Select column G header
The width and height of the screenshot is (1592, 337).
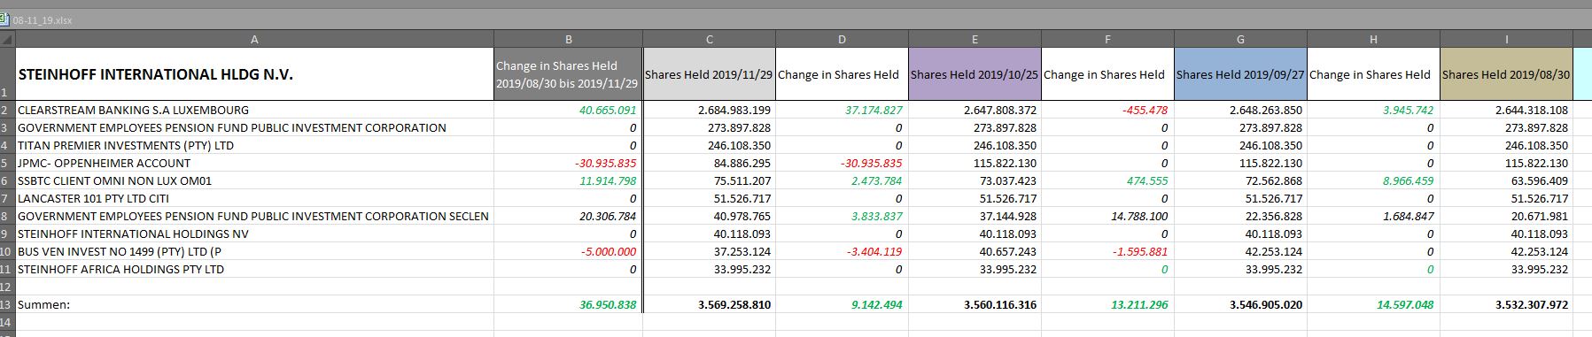[1240, 39]
